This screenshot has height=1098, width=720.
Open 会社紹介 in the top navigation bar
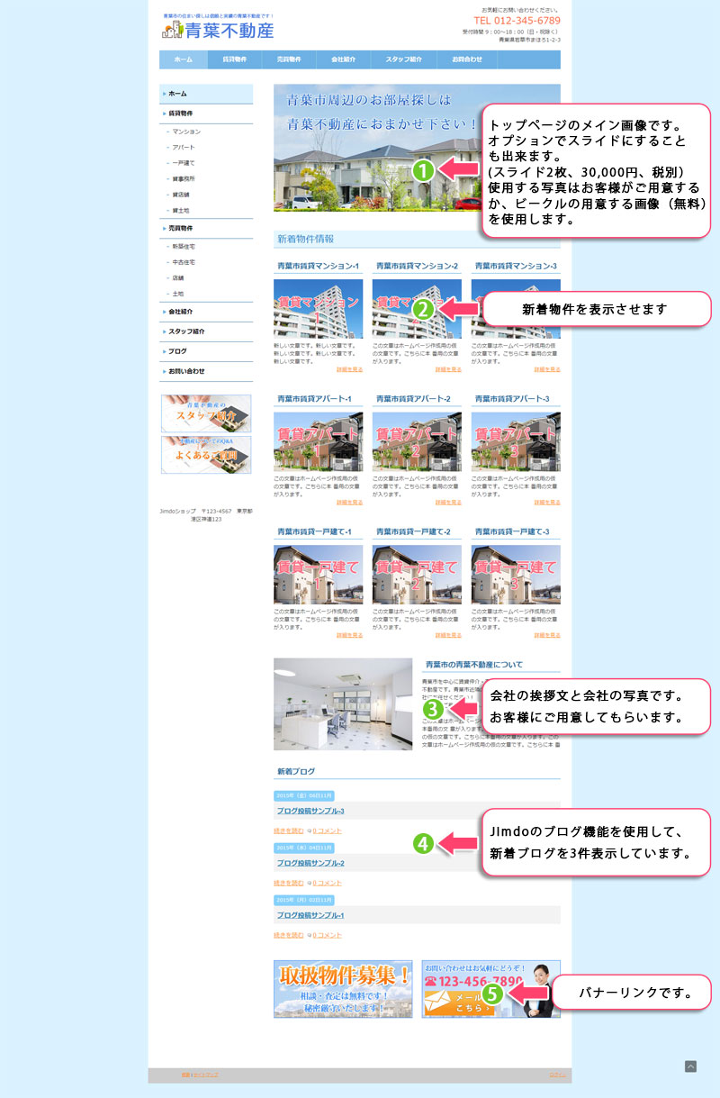[344, 59]
